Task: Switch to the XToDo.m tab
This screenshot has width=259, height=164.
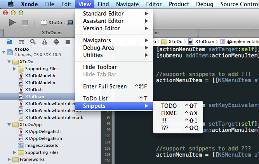Action: 52,33
